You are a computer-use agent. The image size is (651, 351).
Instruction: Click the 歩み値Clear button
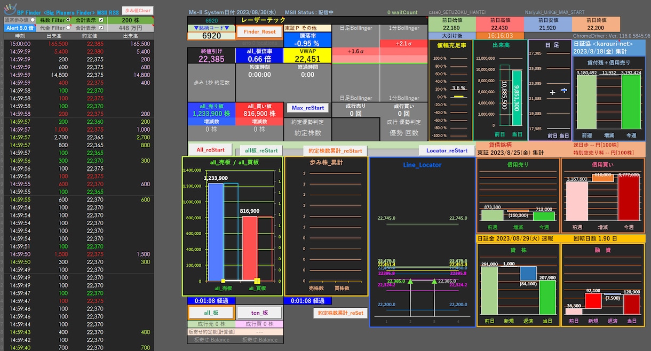[138, 11]
